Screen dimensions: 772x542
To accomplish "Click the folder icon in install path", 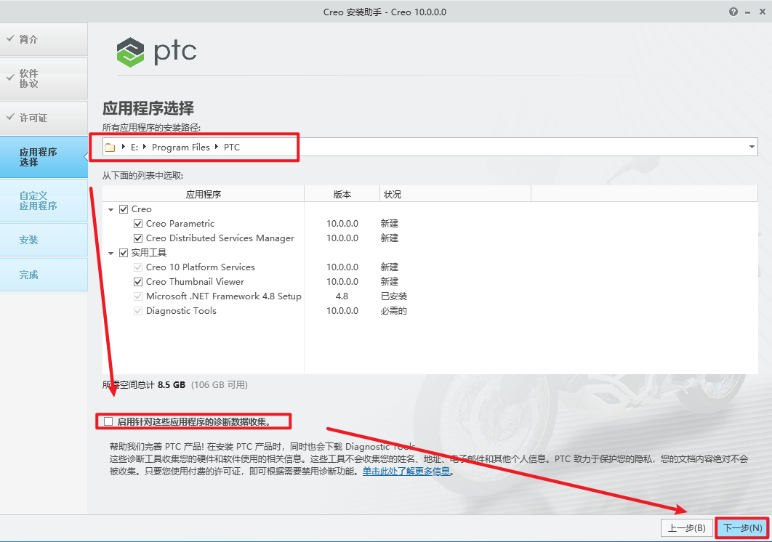I will pos(110,147).
